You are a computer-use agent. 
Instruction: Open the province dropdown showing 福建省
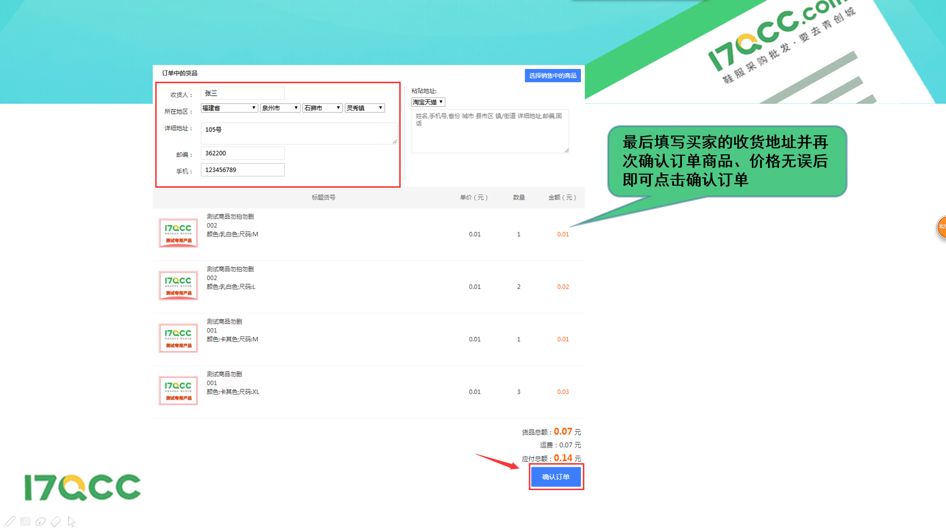pyautogui.click(x=229, y=108)
